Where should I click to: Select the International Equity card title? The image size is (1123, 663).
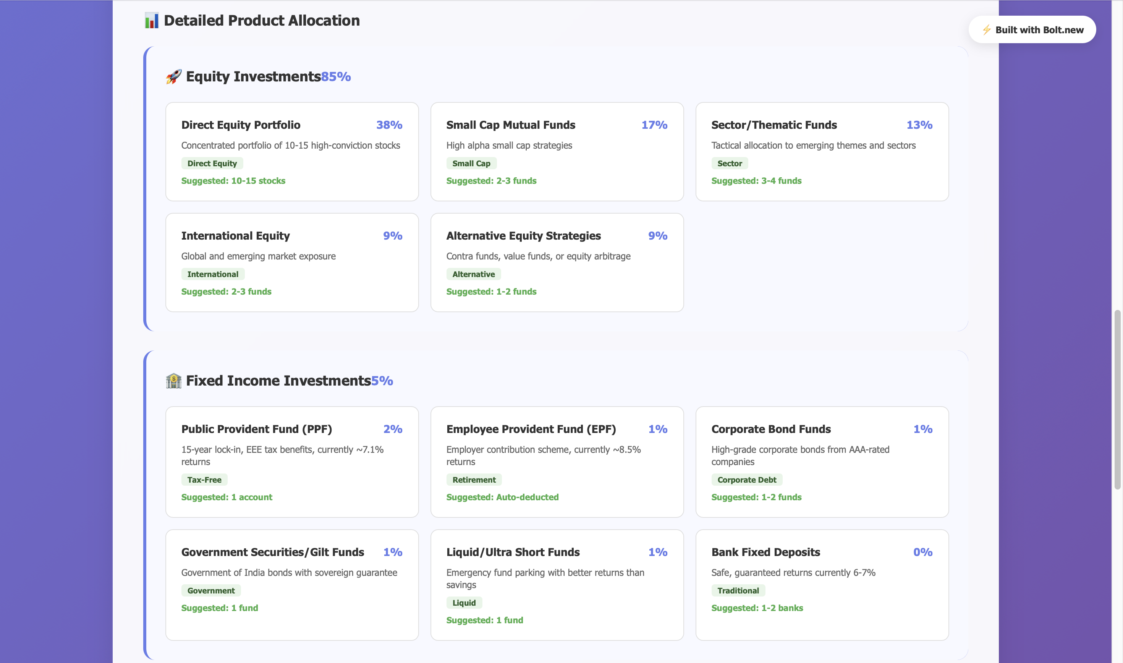point(235,236)
